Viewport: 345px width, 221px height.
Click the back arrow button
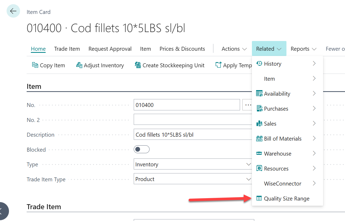pyautogui.click(x=13, y=11)
